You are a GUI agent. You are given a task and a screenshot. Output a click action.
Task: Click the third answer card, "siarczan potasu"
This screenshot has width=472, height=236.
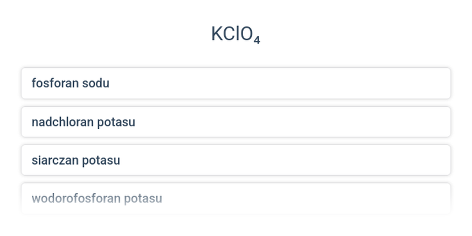point(236,160)
